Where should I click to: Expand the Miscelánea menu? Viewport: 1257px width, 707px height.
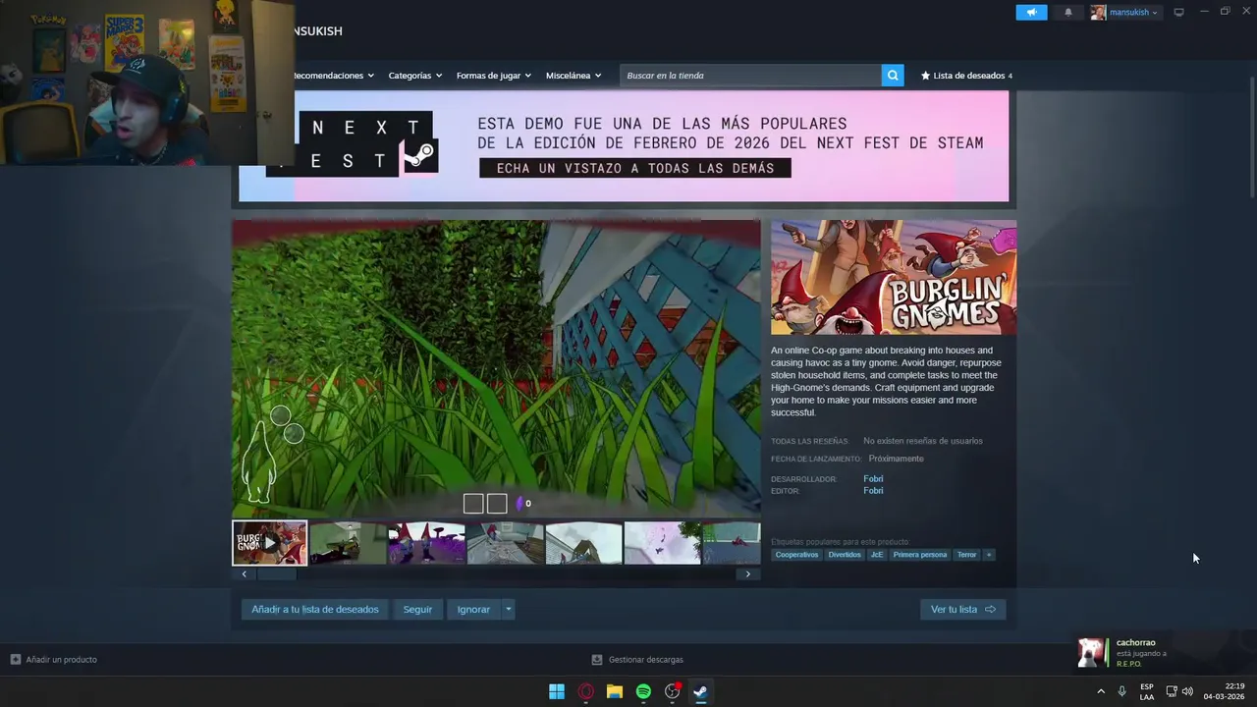click(574, 76)
